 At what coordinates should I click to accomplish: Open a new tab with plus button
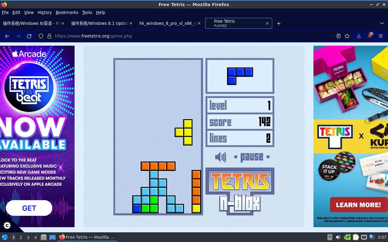(x=279, y=23)
